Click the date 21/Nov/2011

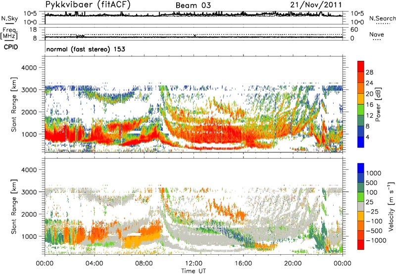tap(316, 5)
